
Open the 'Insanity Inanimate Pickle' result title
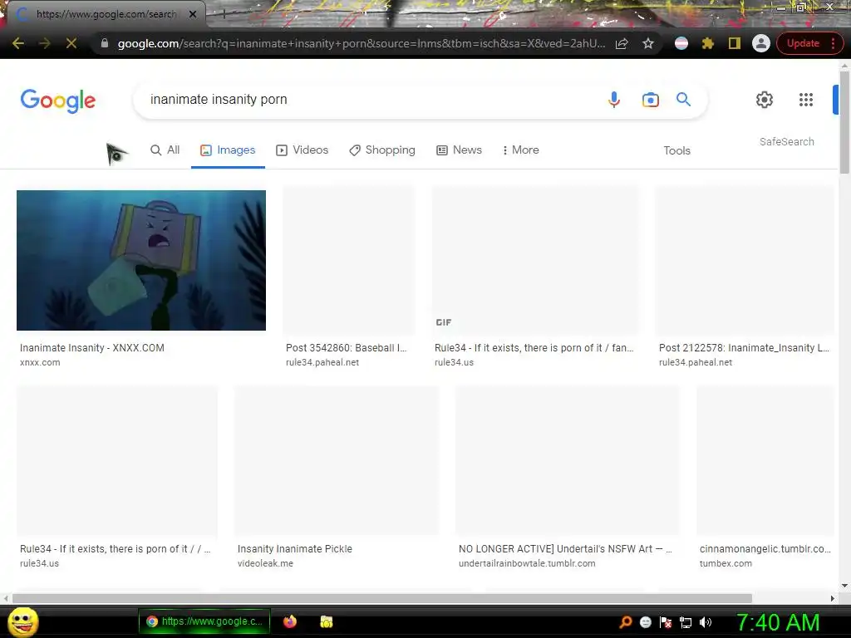pyautogui.click(x=295, y=549)
